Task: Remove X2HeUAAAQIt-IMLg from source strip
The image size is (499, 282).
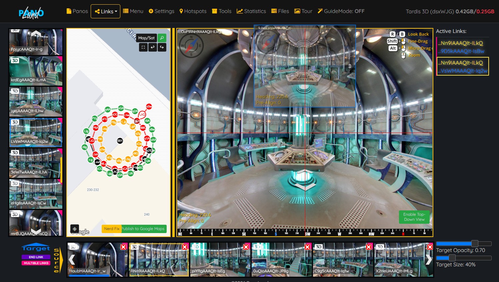Action: [x=430, y=247]
